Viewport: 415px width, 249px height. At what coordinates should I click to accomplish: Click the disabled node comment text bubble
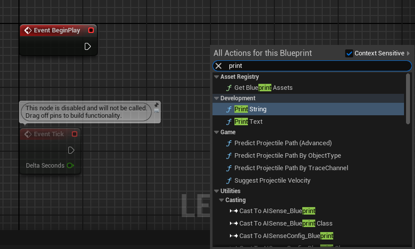pyautogui.click(x=86, y=112)
